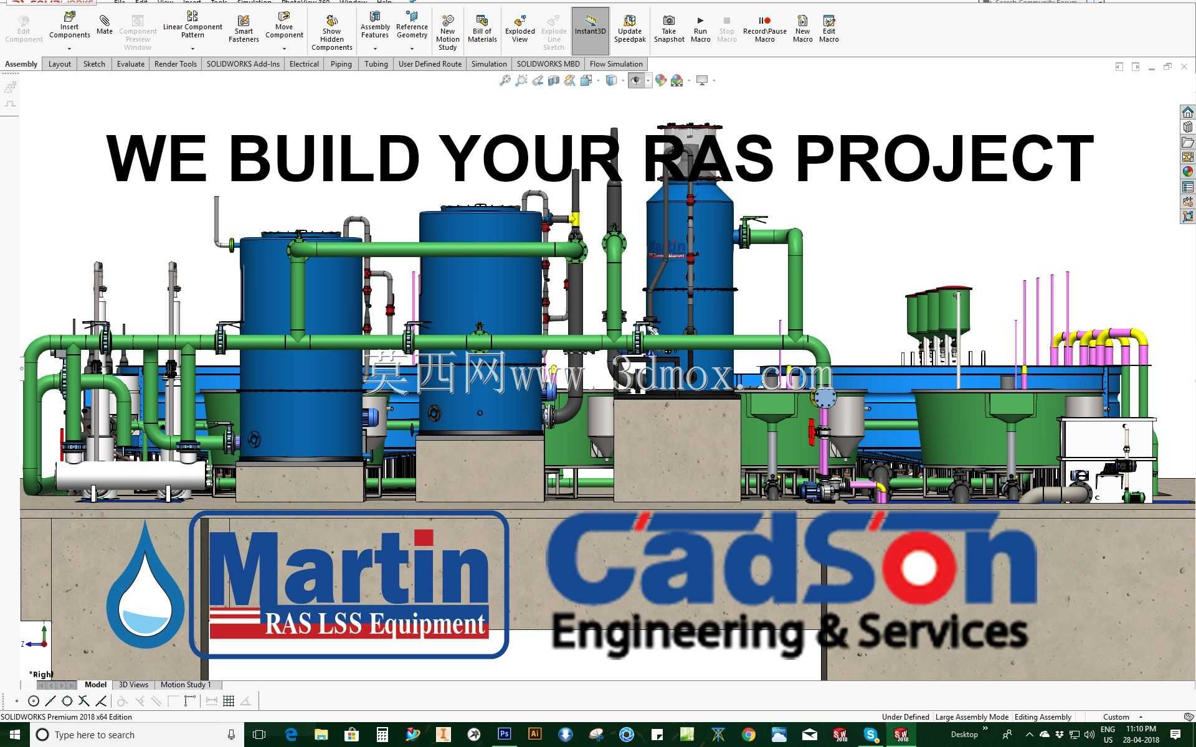Create a New Motion Study
The width and height of the screenshot is (1196, 747).
coord(447,33)
